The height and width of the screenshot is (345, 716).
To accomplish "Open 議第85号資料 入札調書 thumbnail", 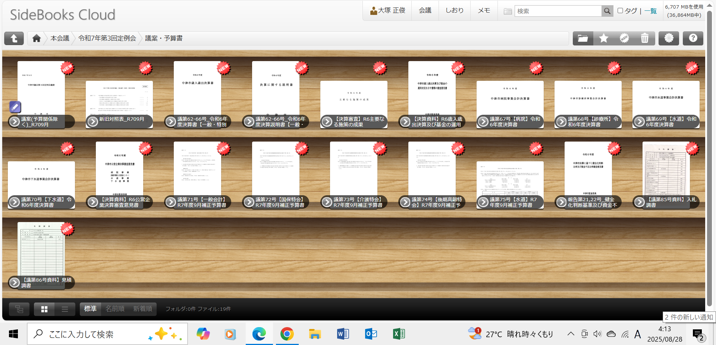I will pos(666,170).
